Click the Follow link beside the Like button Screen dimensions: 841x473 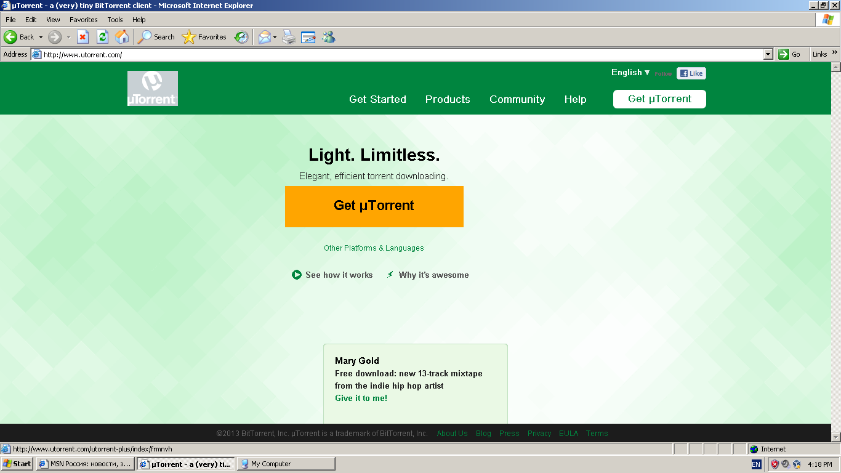663,74
